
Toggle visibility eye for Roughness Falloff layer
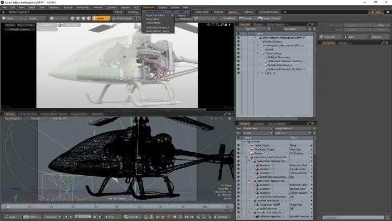tap(238, 205)
